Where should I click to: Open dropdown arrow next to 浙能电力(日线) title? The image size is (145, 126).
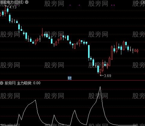27,2
